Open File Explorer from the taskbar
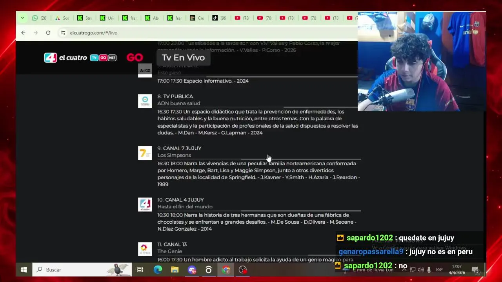502x282 pixels. (x=175, y=269)
